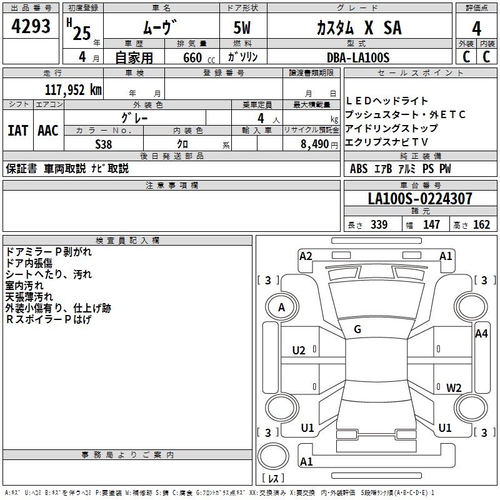Click the A4 scratch marker on the diagram

(x=481, y=334)
